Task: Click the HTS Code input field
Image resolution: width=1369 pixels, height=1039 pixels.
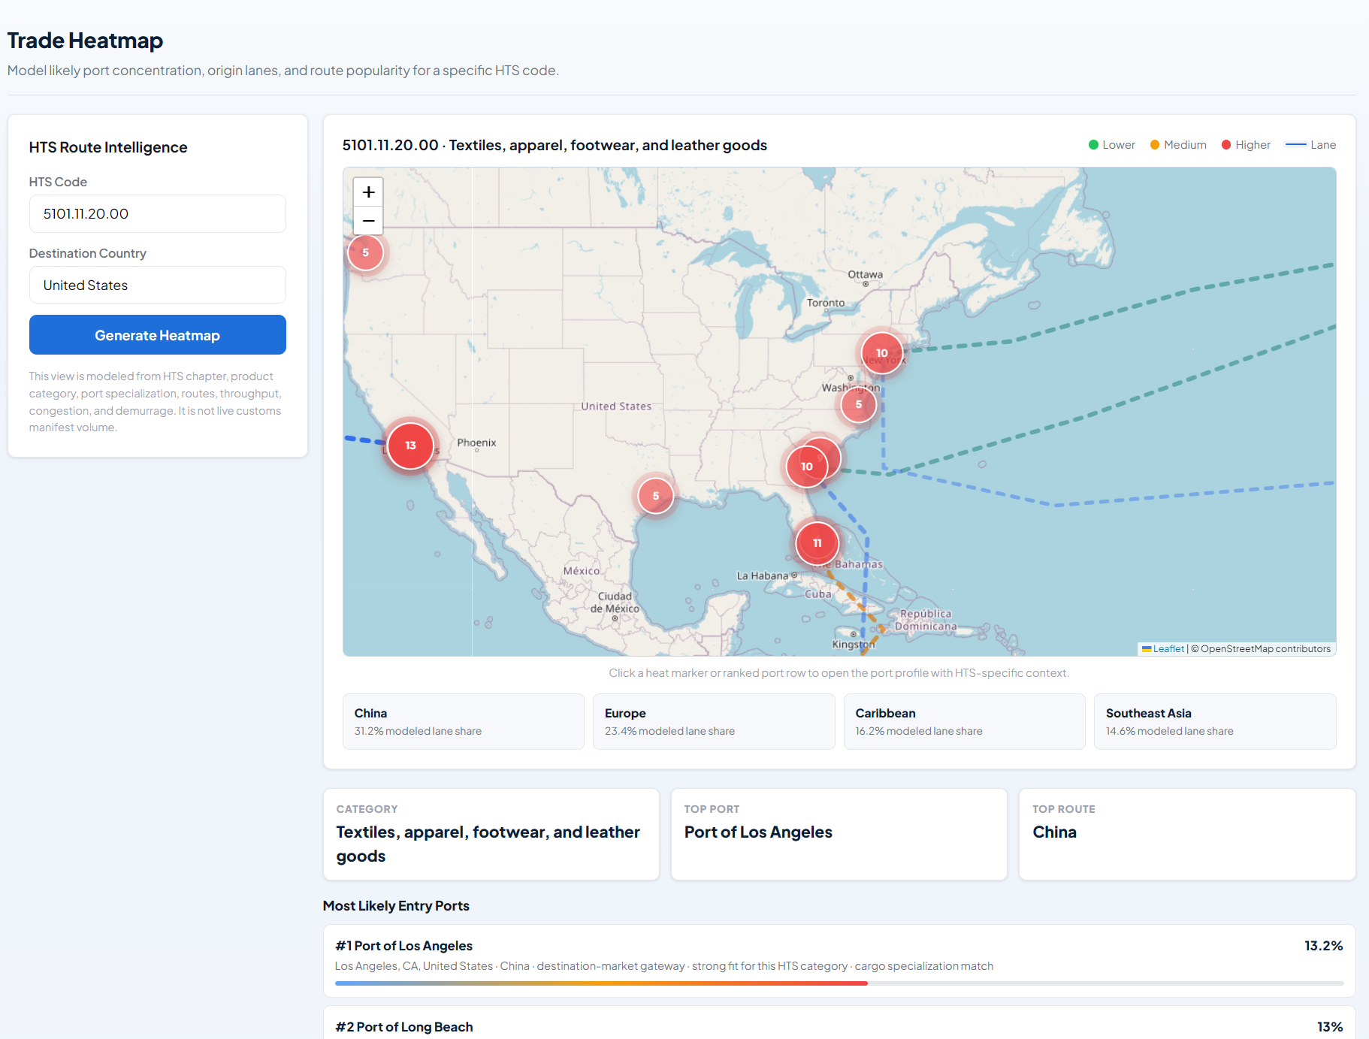Action: [157, 214]
